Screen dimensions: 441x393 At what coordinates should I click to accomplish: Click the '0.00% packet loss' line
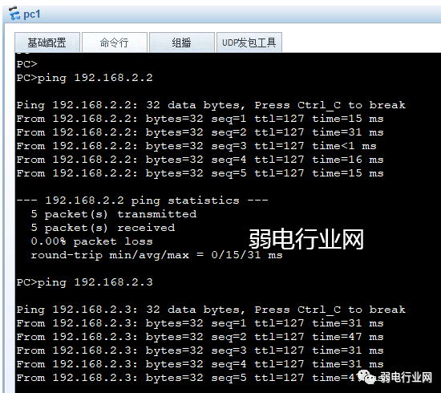pos(91,241)
